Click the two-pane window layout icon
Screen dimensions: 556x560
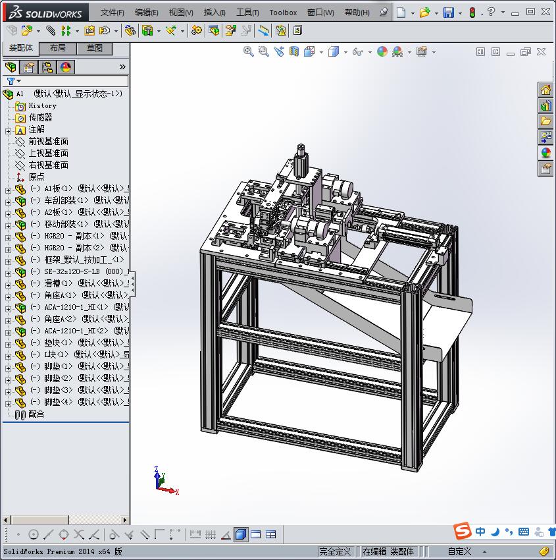[x=256, y=534]
